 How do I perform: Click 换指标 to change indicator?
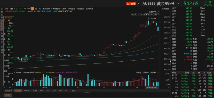click(x=153, y=72)
